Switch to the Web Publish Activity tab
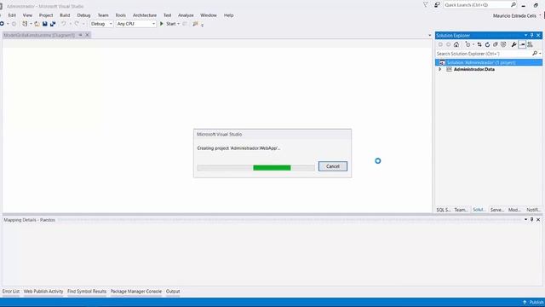 (x=43, y=292)
